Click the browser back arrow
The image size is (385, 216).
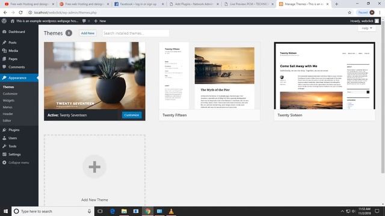tap(5, 13)
